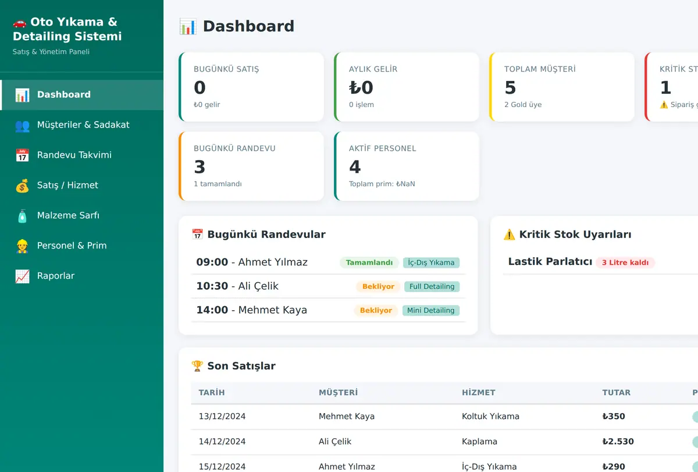Click the İç-Dış Yıkama service tag
Image resolution: width=698 pixels, height=472 pixels.
(431, 262)
